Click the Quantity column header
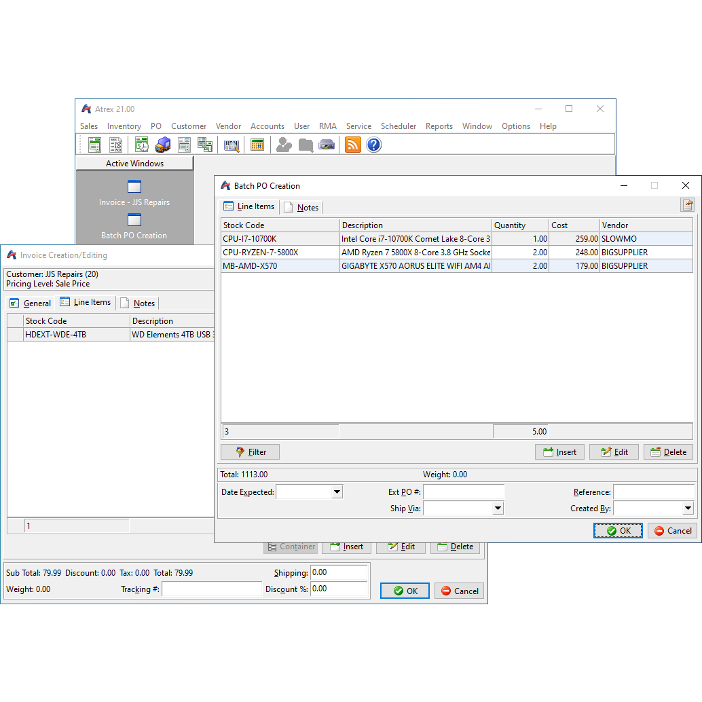The image size is (702, 702). (x=521, y=225)
